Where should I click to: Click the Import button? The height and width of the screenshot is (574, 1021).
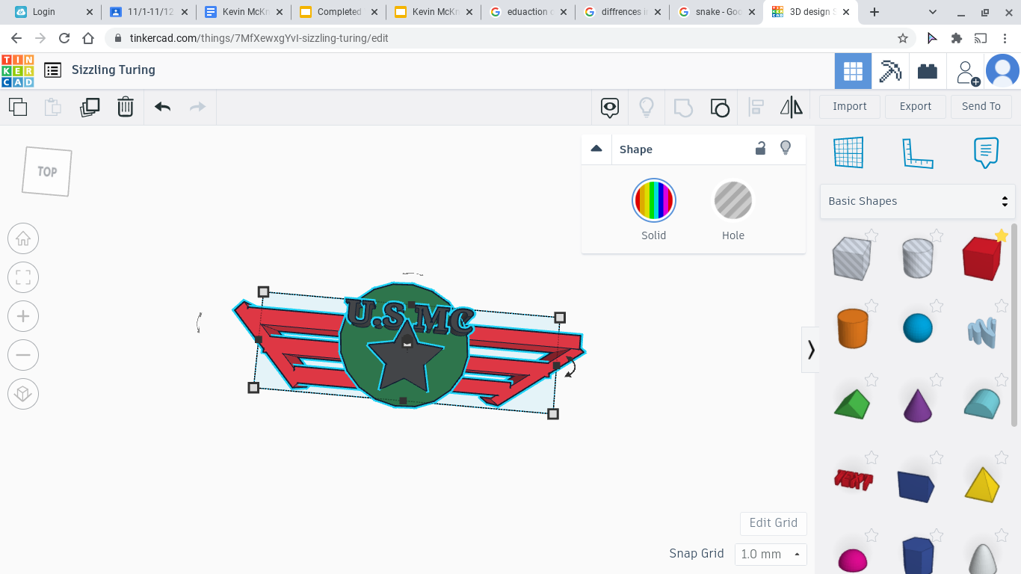click(x=850, y=106)
